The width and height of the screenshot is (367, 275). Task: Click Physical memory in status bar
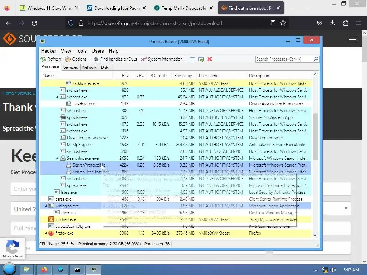(110, 244)
